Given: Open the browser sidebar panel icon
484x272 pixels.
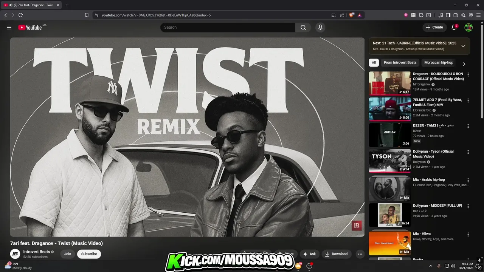Looking at the screenshot, I should [x=448, y=15].
